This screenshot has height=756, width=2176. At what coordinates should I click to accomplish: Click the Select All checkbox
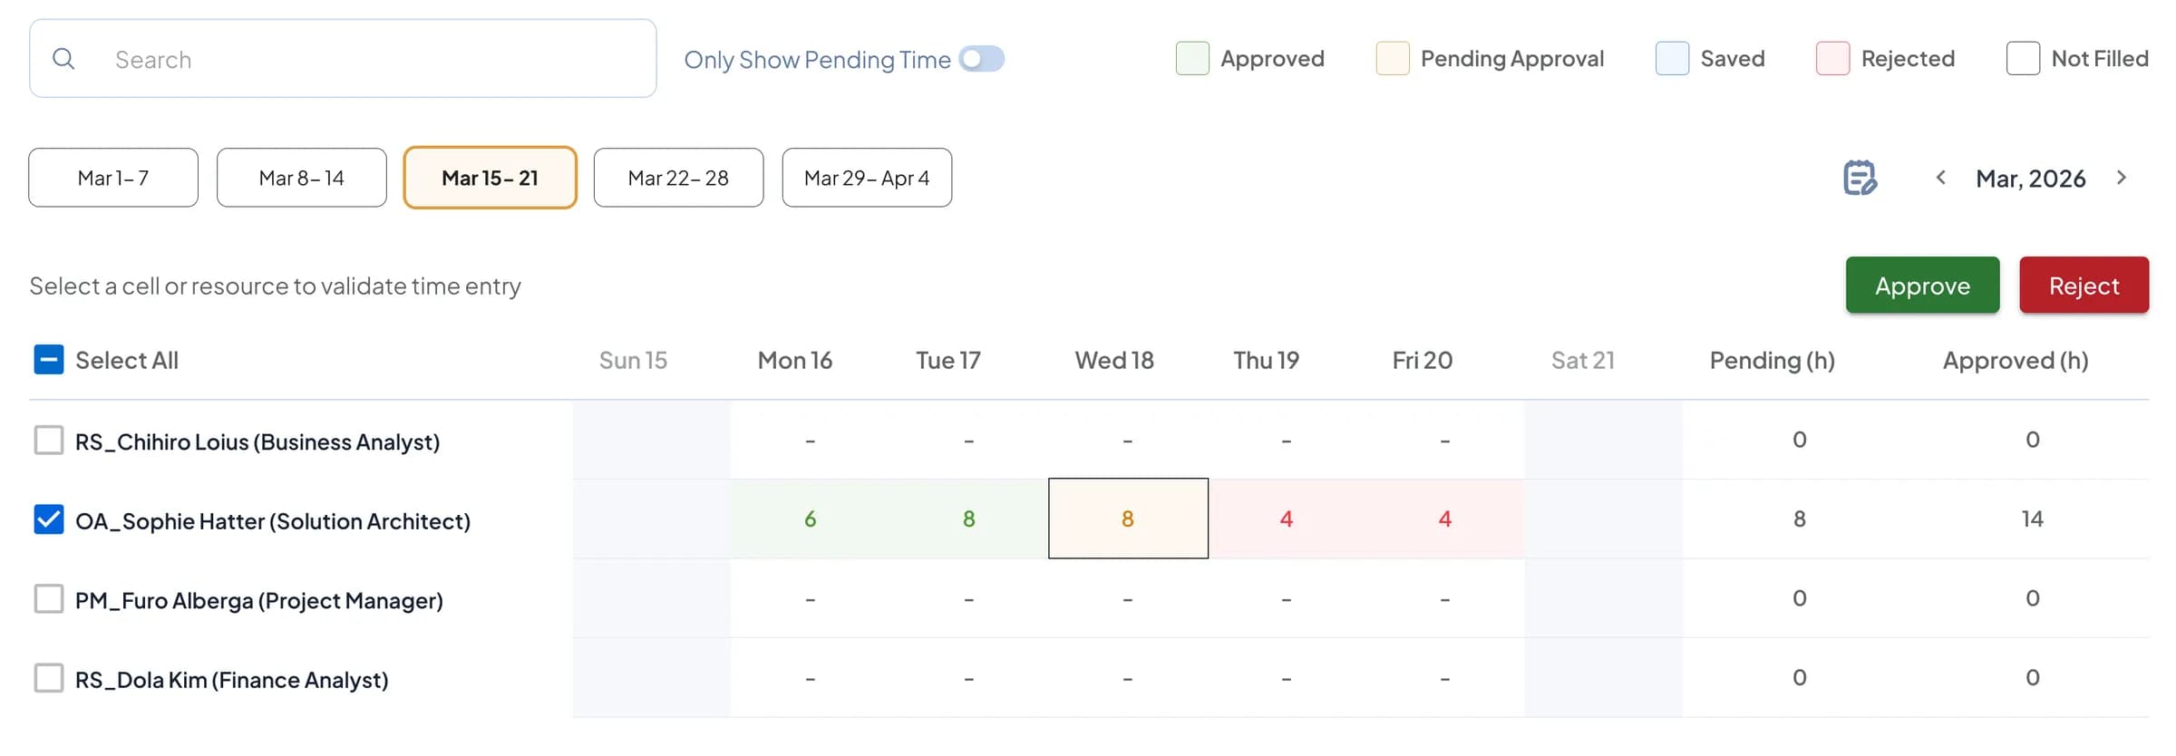(48, 360)
